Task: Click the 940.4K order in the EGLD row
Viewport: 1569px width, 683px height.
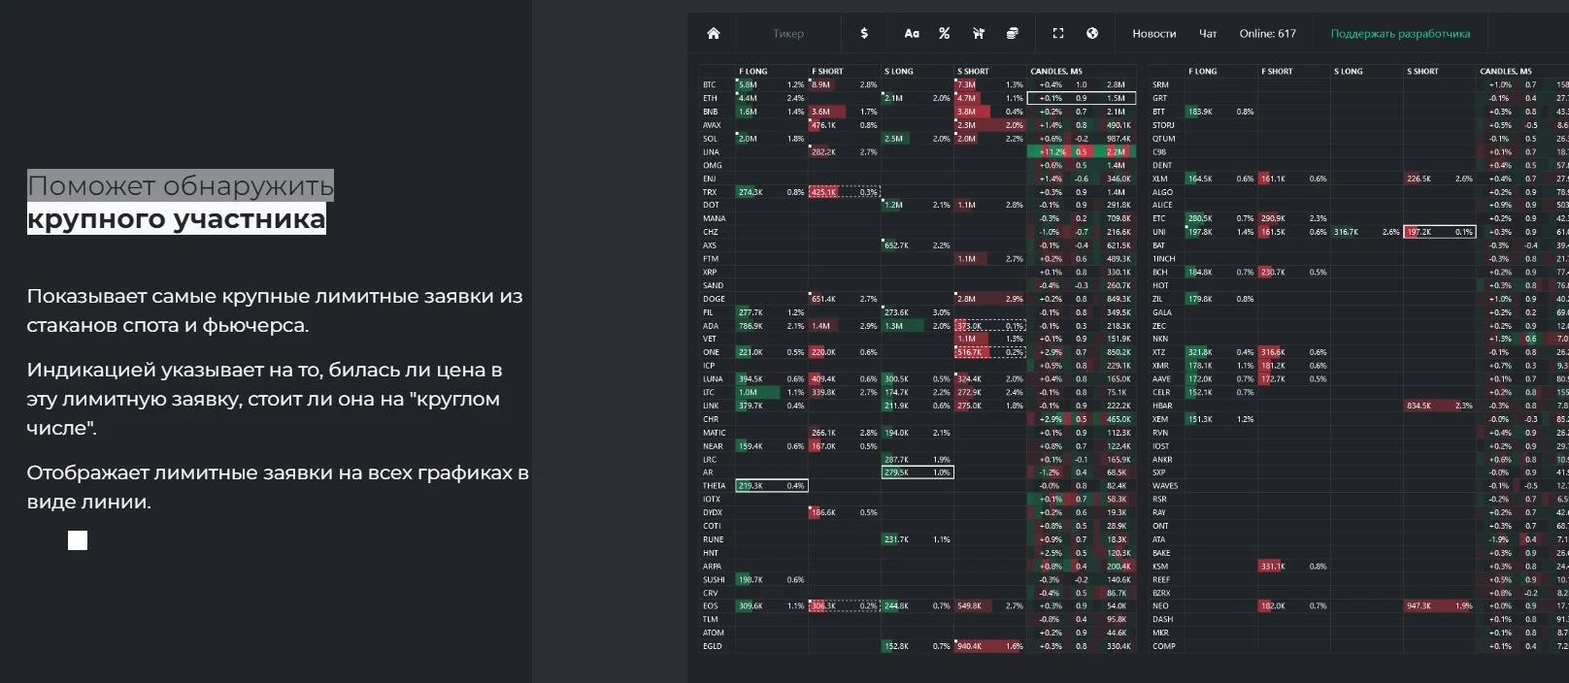Action: point(990,646)
